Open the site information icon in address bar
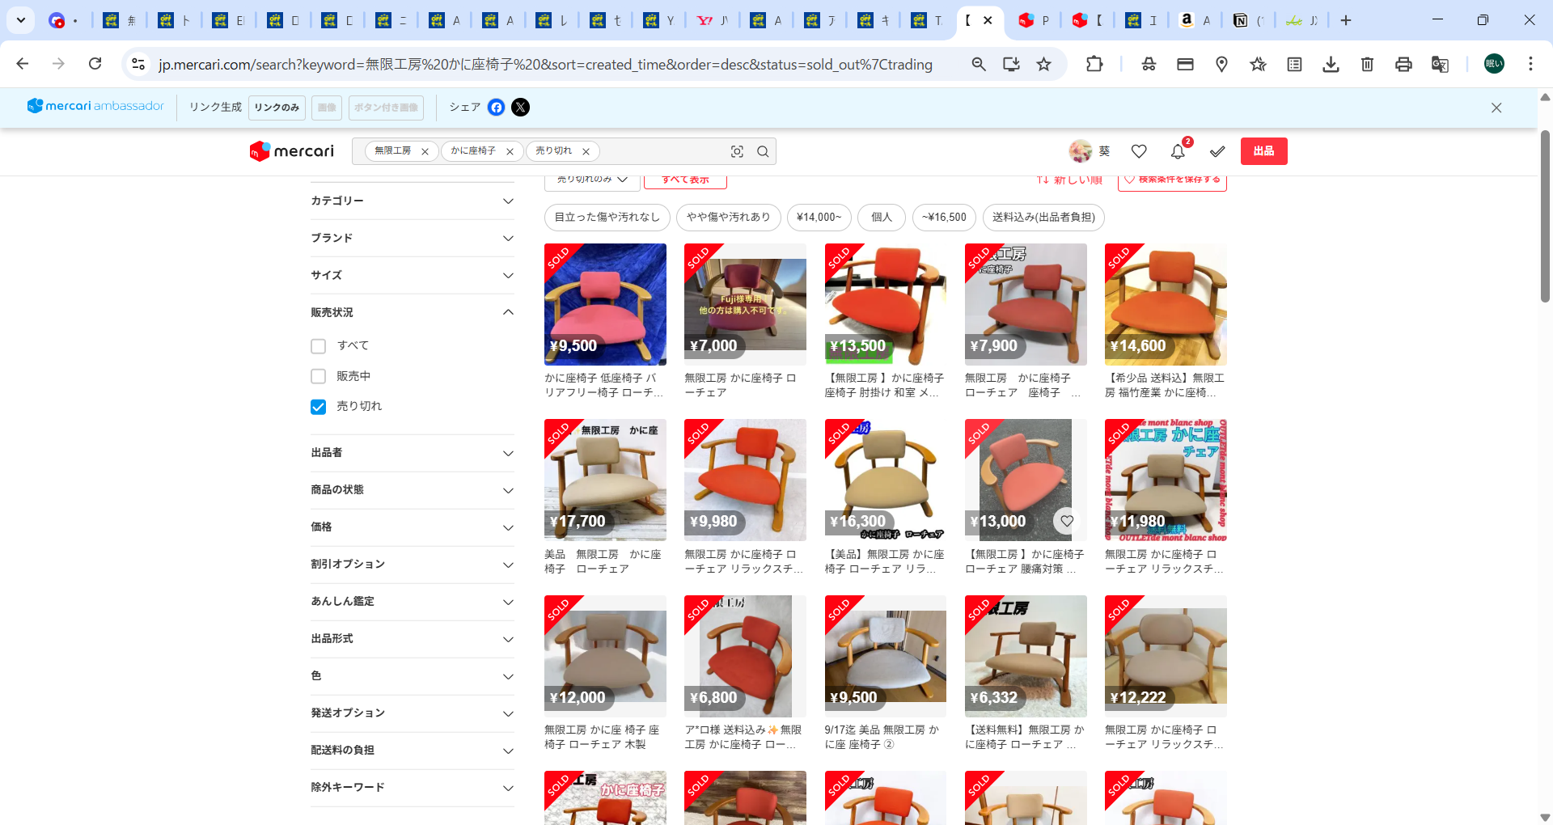The height and width of the screenshot is (825, 1553). (138, 64)
